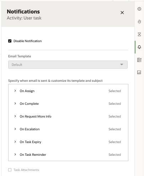Click Selected status for On Task Expiry
The image size is (144, 176).
coord(115,142)
